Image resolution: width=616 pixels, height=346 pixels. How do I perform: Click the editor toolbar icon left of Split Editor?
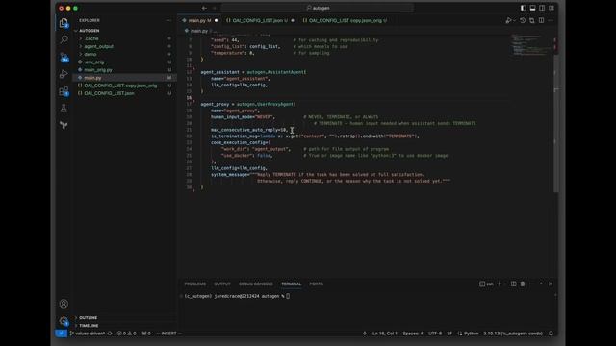(x=532, y=20)
